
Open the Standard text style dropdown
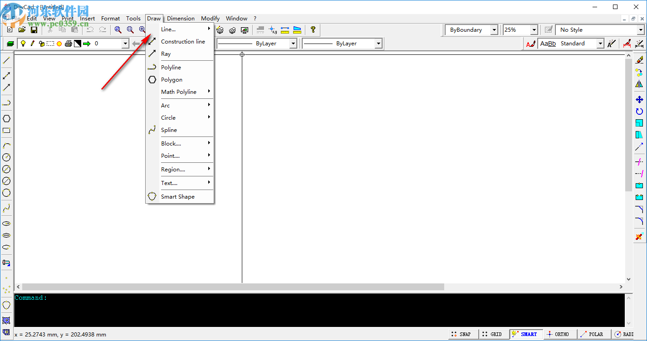[600, 44]
